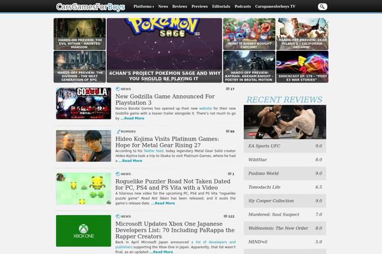Open the Tomodachi Life review

[x=285, y=187]
